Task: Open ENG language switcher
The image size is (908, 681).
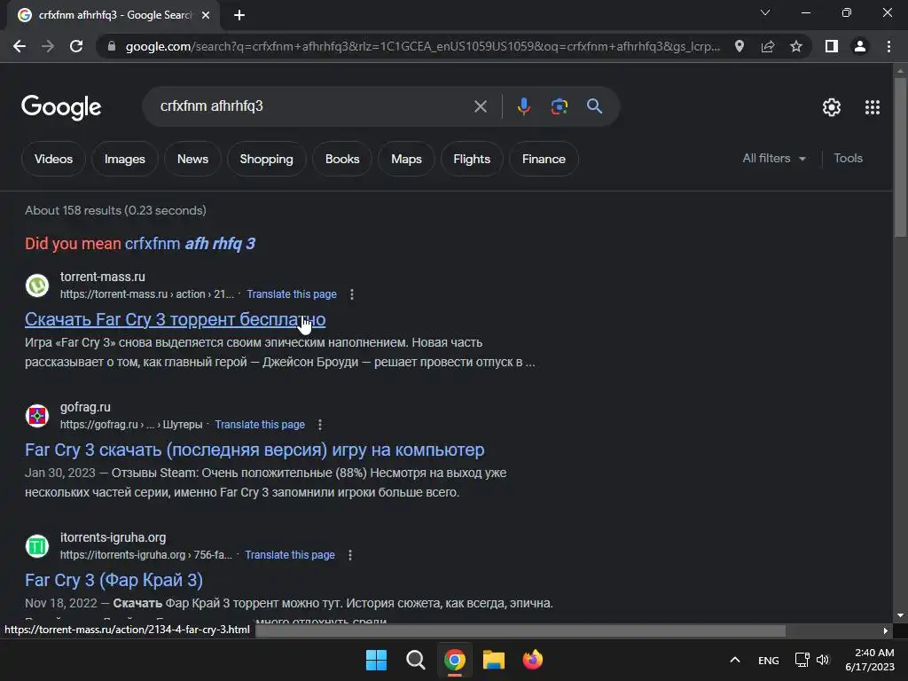Action: click(x=769, y=661)
